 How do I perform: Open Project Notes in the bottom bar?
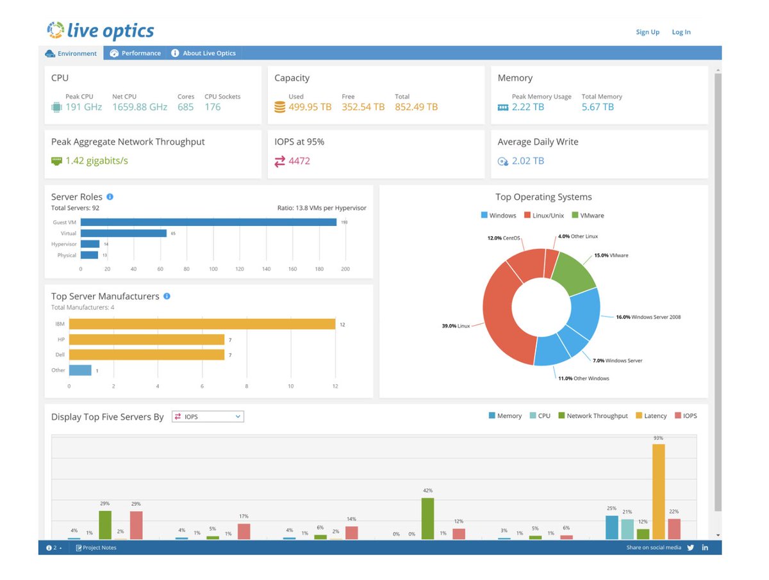(95, 548)
